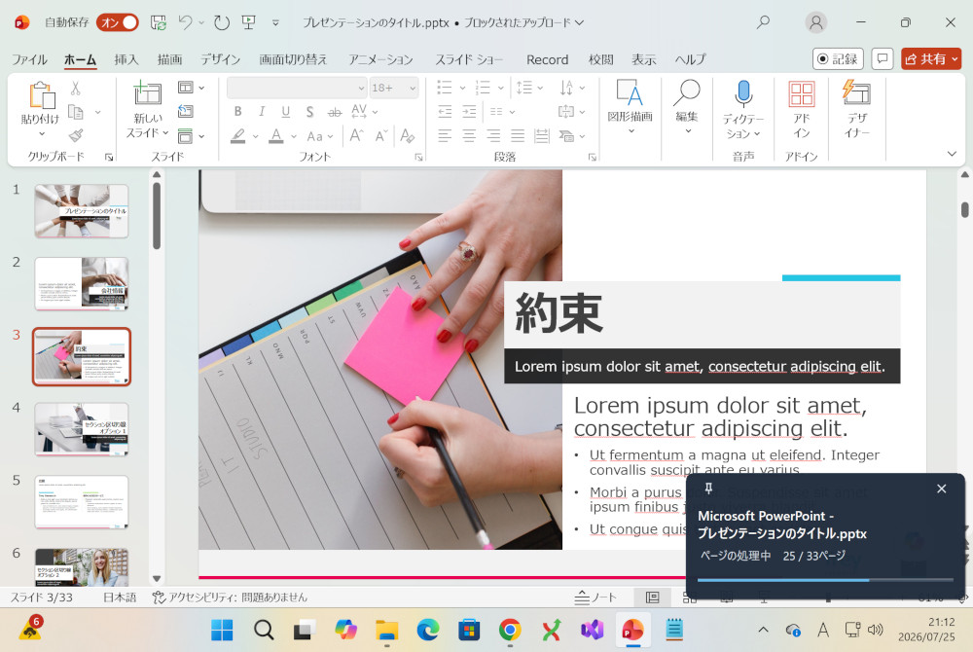The height and width of the screenshot is (652, 973).
Task: Open the comments pane icon
Action: (x=882, y=59)
